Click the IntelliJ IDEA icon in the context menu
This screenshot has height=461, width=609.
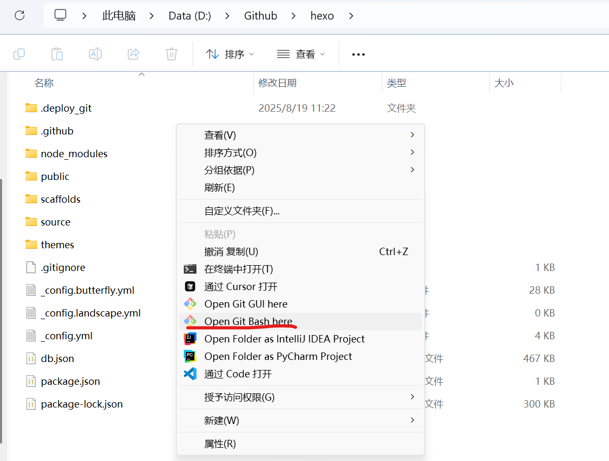coord(190,339)
